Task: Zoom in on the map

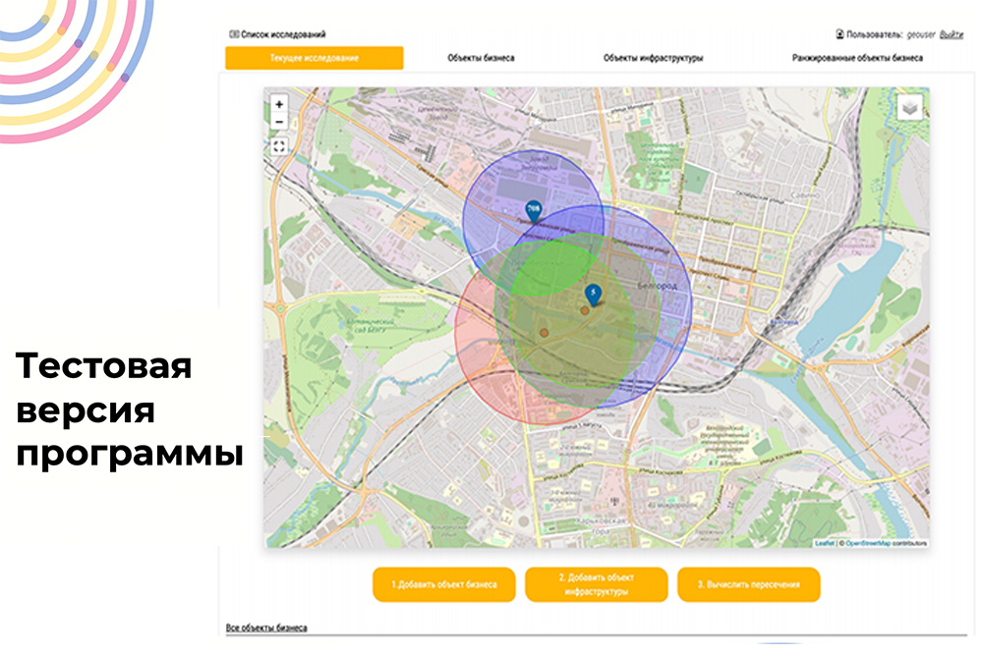Action: coord(279,103)
